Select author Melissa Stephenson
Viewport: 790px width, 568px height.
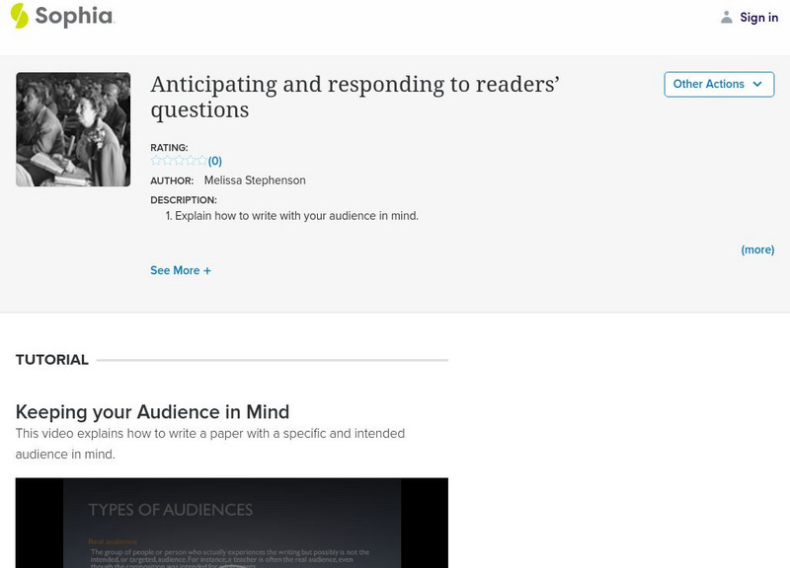[255, 180]
